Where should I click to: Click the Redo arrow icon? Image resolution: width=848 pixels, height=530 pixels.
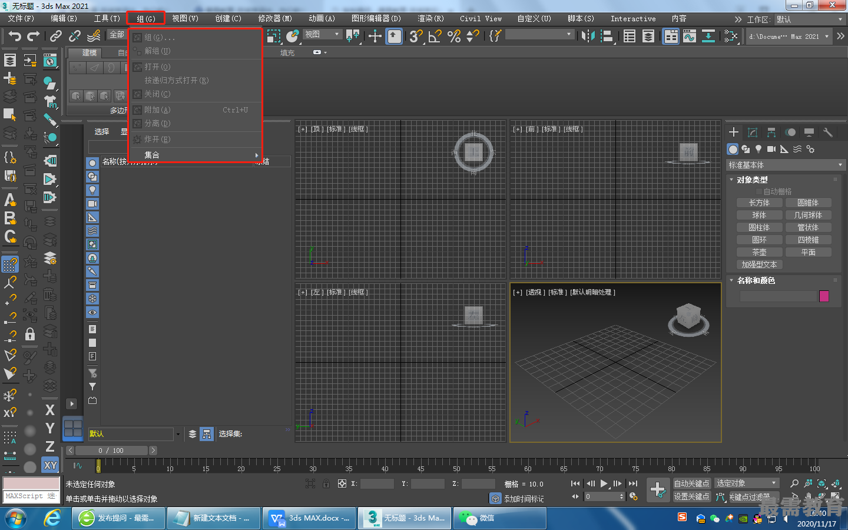pos(34,37)
